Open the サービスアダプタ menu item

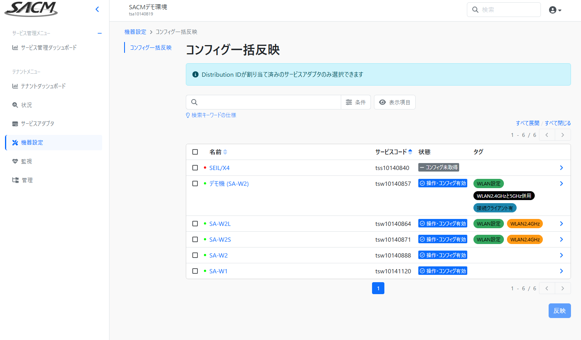[x=54, y=124]
